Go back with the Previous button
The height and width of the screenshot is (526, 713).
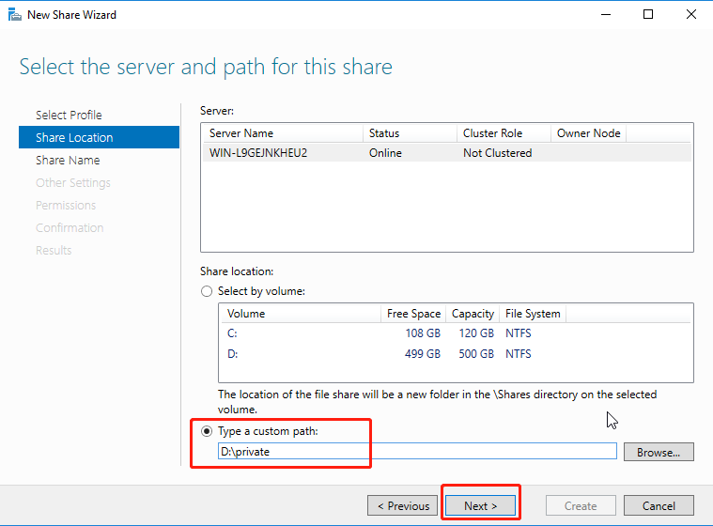pyautogui.click(x=402, y=505)
